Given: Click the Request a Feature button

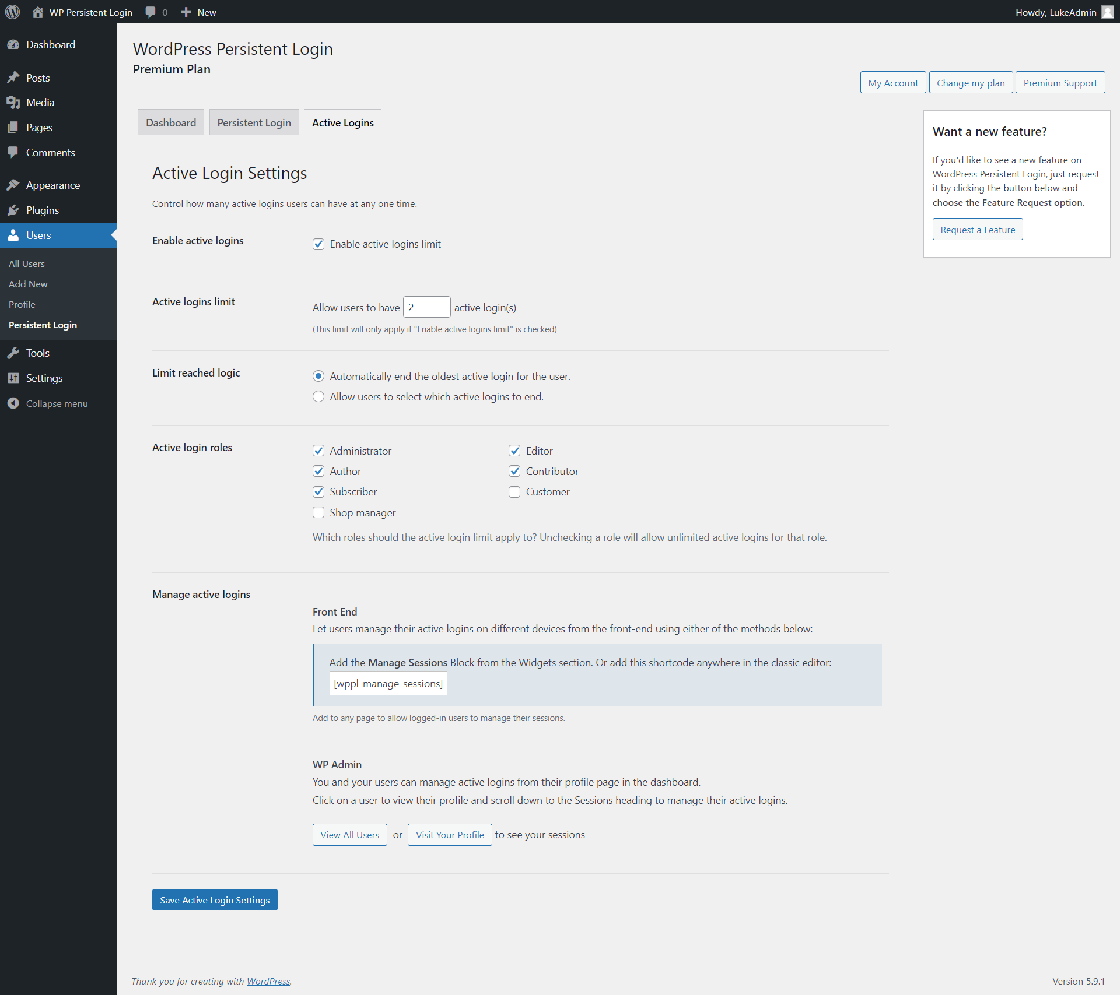Looking at the screenshot, I should point(978,230).
